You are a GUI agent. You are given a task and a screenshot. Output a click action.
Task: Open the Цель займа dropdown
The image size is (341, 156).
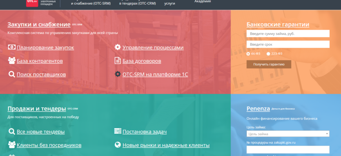288,134
